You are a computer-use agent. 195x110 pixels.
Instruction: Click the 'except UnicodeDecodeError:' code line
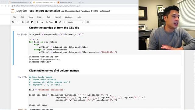pyautogui.click(x=51, y=50)
